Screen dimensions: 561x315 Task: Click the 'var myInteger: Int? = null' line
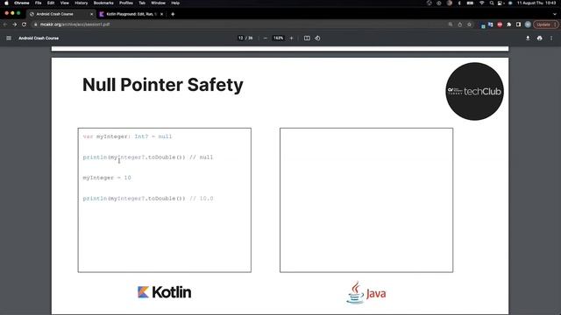[x=127, y=136]
